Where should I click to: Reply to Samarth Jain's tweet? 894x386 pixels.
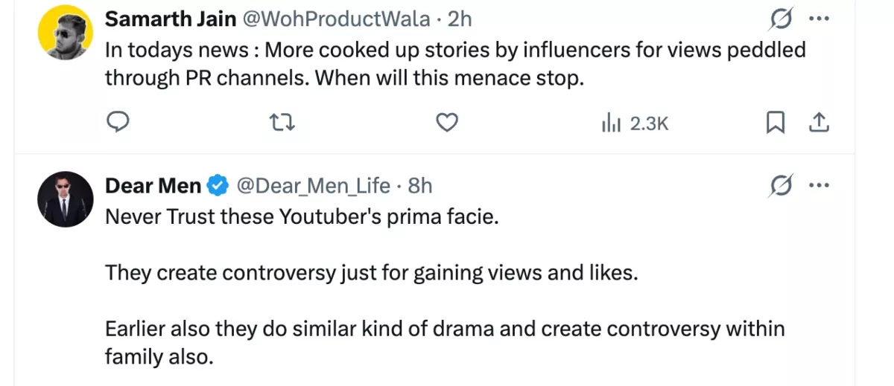pyautogui.click(x=118, y=122)
